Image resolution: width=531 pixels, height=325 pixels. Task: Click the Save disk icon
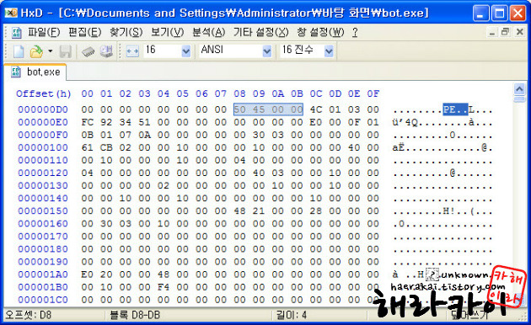66,51
